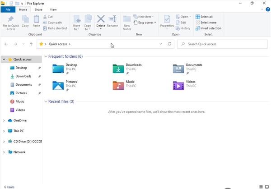The width and height of the screenshot is (271, 189).
Task: Switch to the Share ribbon tab
Action: click(x=38, y=9)
